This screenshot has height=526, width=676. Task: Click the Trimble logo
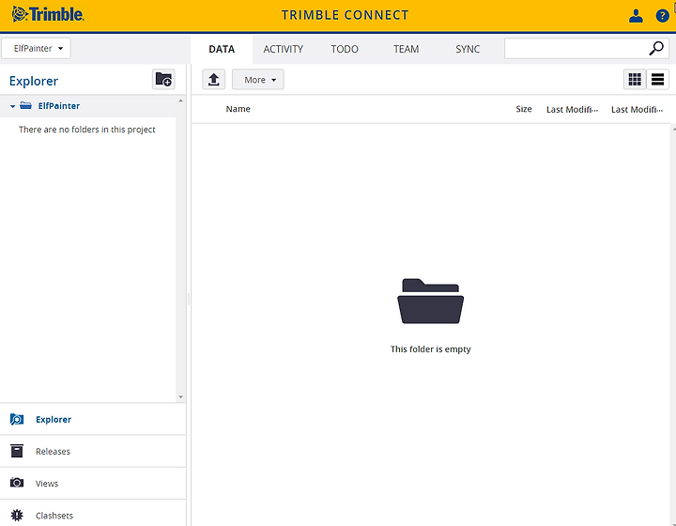48,14
